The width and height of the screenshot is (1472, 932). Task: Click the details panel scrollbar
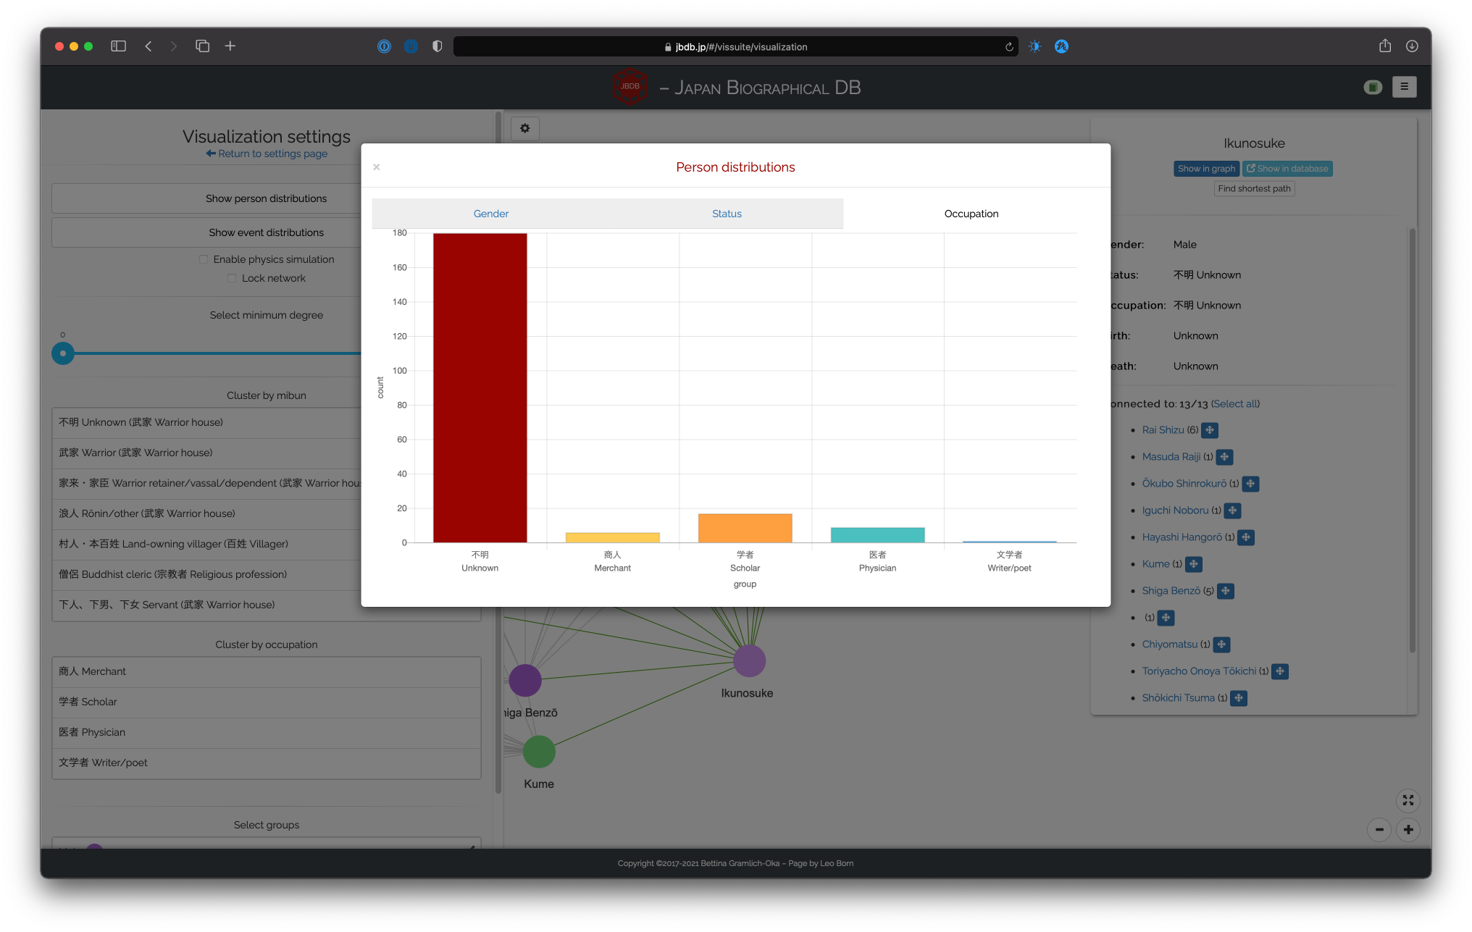point(1411,440)
